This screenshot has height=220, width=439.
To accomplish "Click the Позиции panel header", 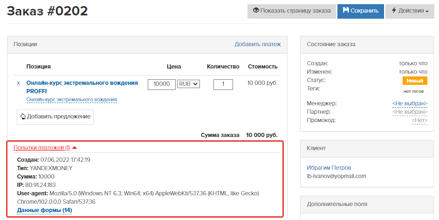I will 147,45.
